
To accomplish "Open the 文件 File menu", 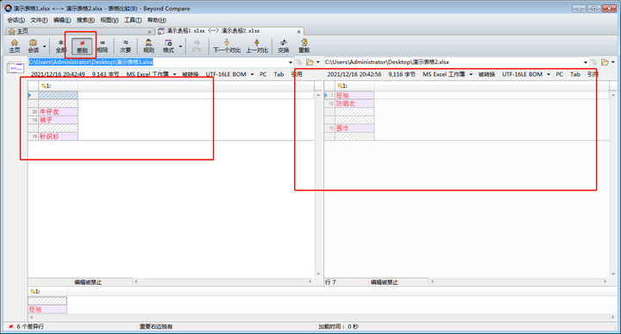I will pos(39,20).
